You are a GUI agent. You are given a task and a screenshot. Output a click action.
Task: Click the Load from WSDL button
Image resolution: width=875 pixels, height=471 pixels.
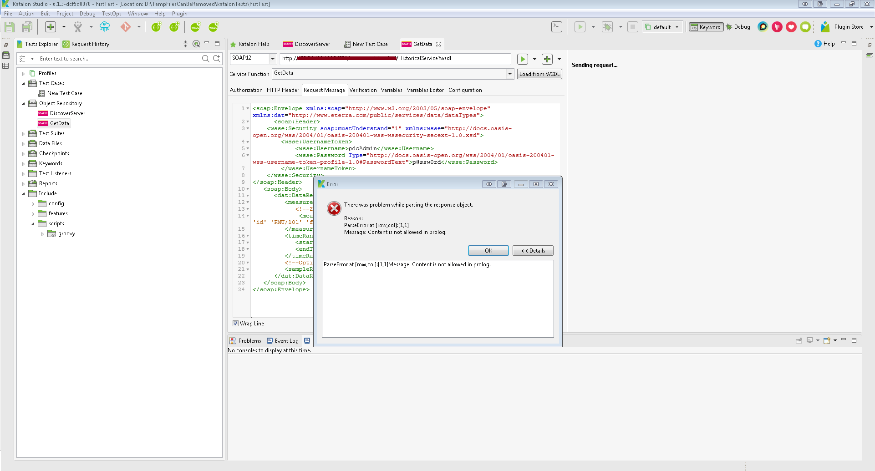pyautogui.click(x=539, y=74)
